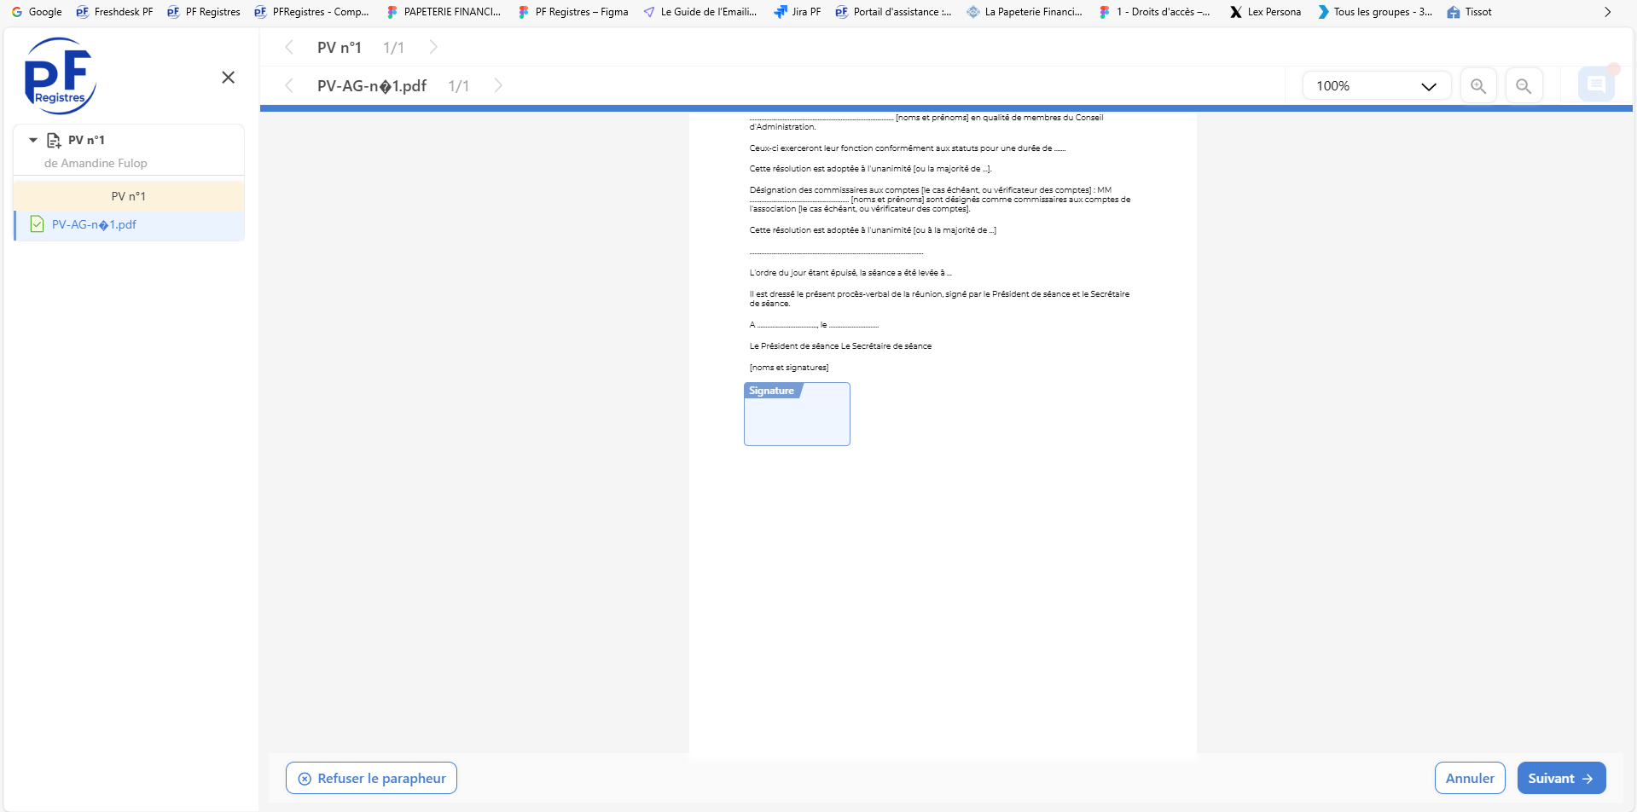
Task: Open the comments chat bubble icon
Action: 1596,84
